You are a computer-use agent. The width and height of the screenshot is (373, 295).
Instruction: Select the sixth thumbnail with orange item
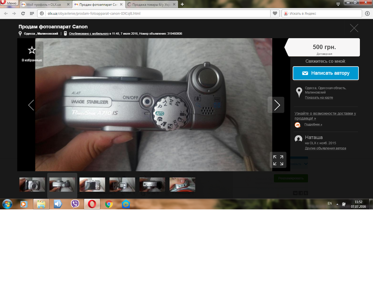182,184
